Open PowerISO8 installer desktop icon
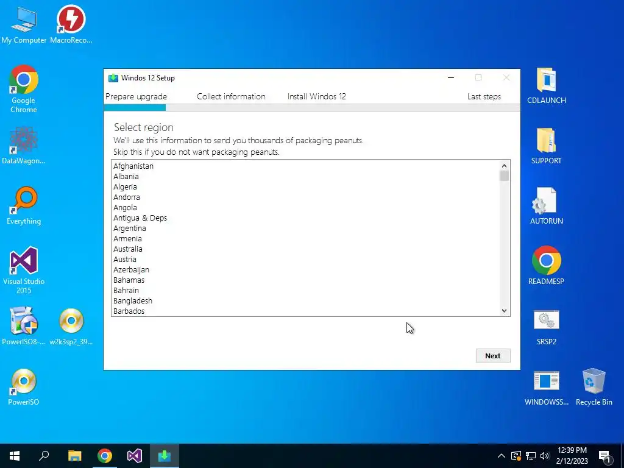624x468 pixels. 24,326
